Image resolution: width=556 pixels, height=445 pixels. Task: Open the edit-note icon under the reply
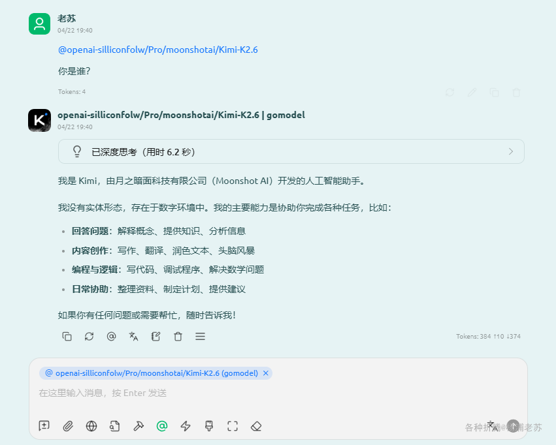point(155,336)
